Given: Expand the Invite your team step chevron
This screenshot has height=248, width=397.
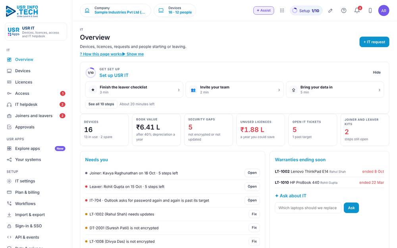Looking at the screenshot, I should (279, 90).
